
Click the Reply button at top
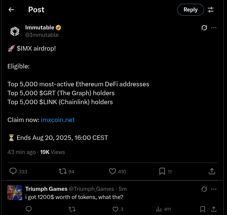point(190,10)
